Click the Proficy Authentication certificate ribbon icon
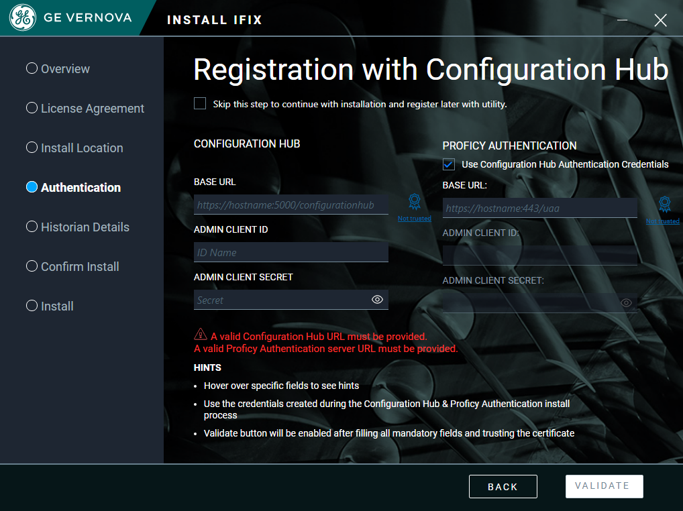 (x=664, y=204)
